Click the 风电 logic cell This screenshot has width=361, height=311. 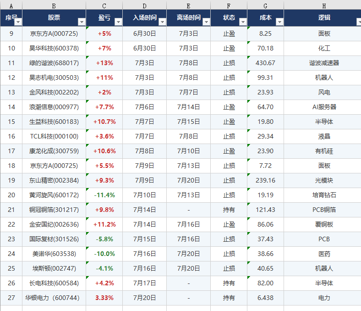click(x=323, y=92)
